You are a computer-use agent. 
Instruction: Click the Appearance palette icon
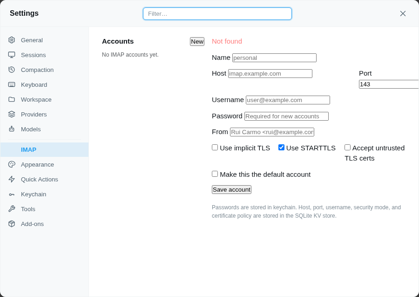(x=12, y=164)
